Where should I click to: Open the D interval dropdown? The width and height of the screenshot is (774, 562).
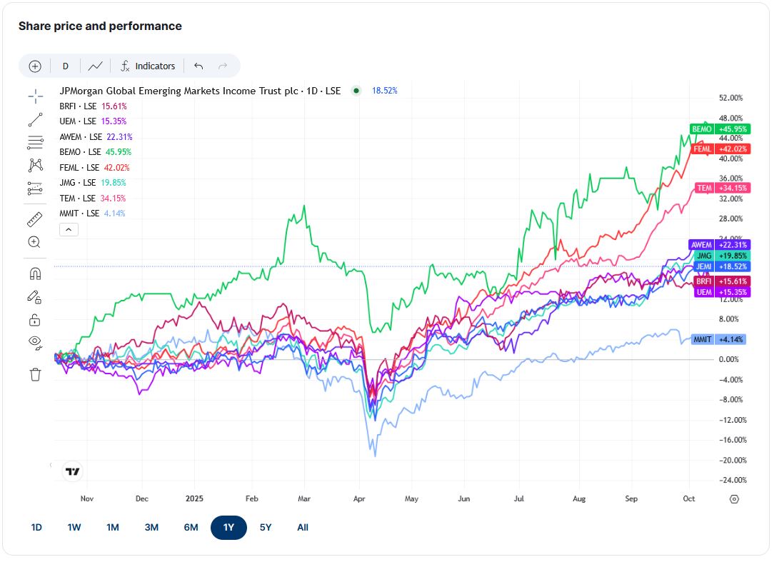[x=65, y=66]
